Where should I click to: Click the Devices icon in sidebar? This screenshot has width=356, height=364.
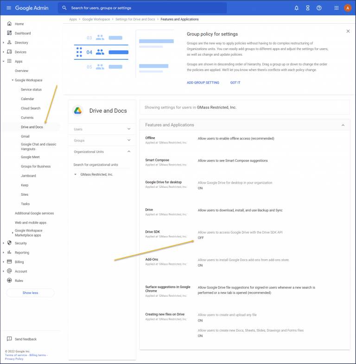[9, 52]
